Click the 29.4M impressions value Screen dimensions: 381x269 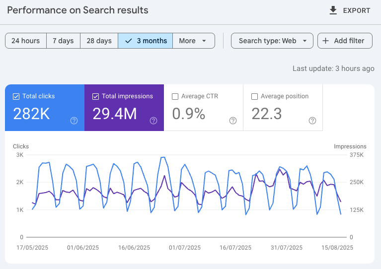115,114
